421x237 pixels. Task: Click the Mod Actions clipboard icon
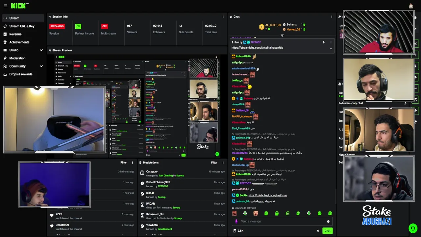140,163
